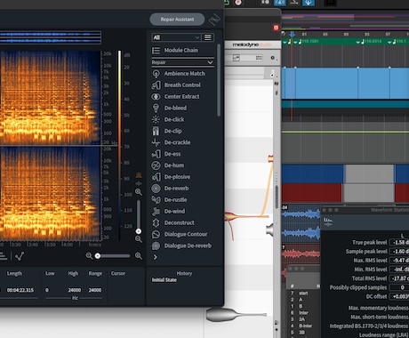Click the selection Length value 00:04:22.315
The width and height of the screenshot is (409, 338).
(x=20, y=290)
